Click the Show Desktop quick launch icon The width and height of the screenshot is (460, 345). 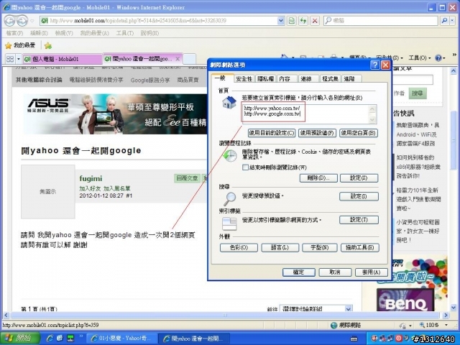[60, 339]
